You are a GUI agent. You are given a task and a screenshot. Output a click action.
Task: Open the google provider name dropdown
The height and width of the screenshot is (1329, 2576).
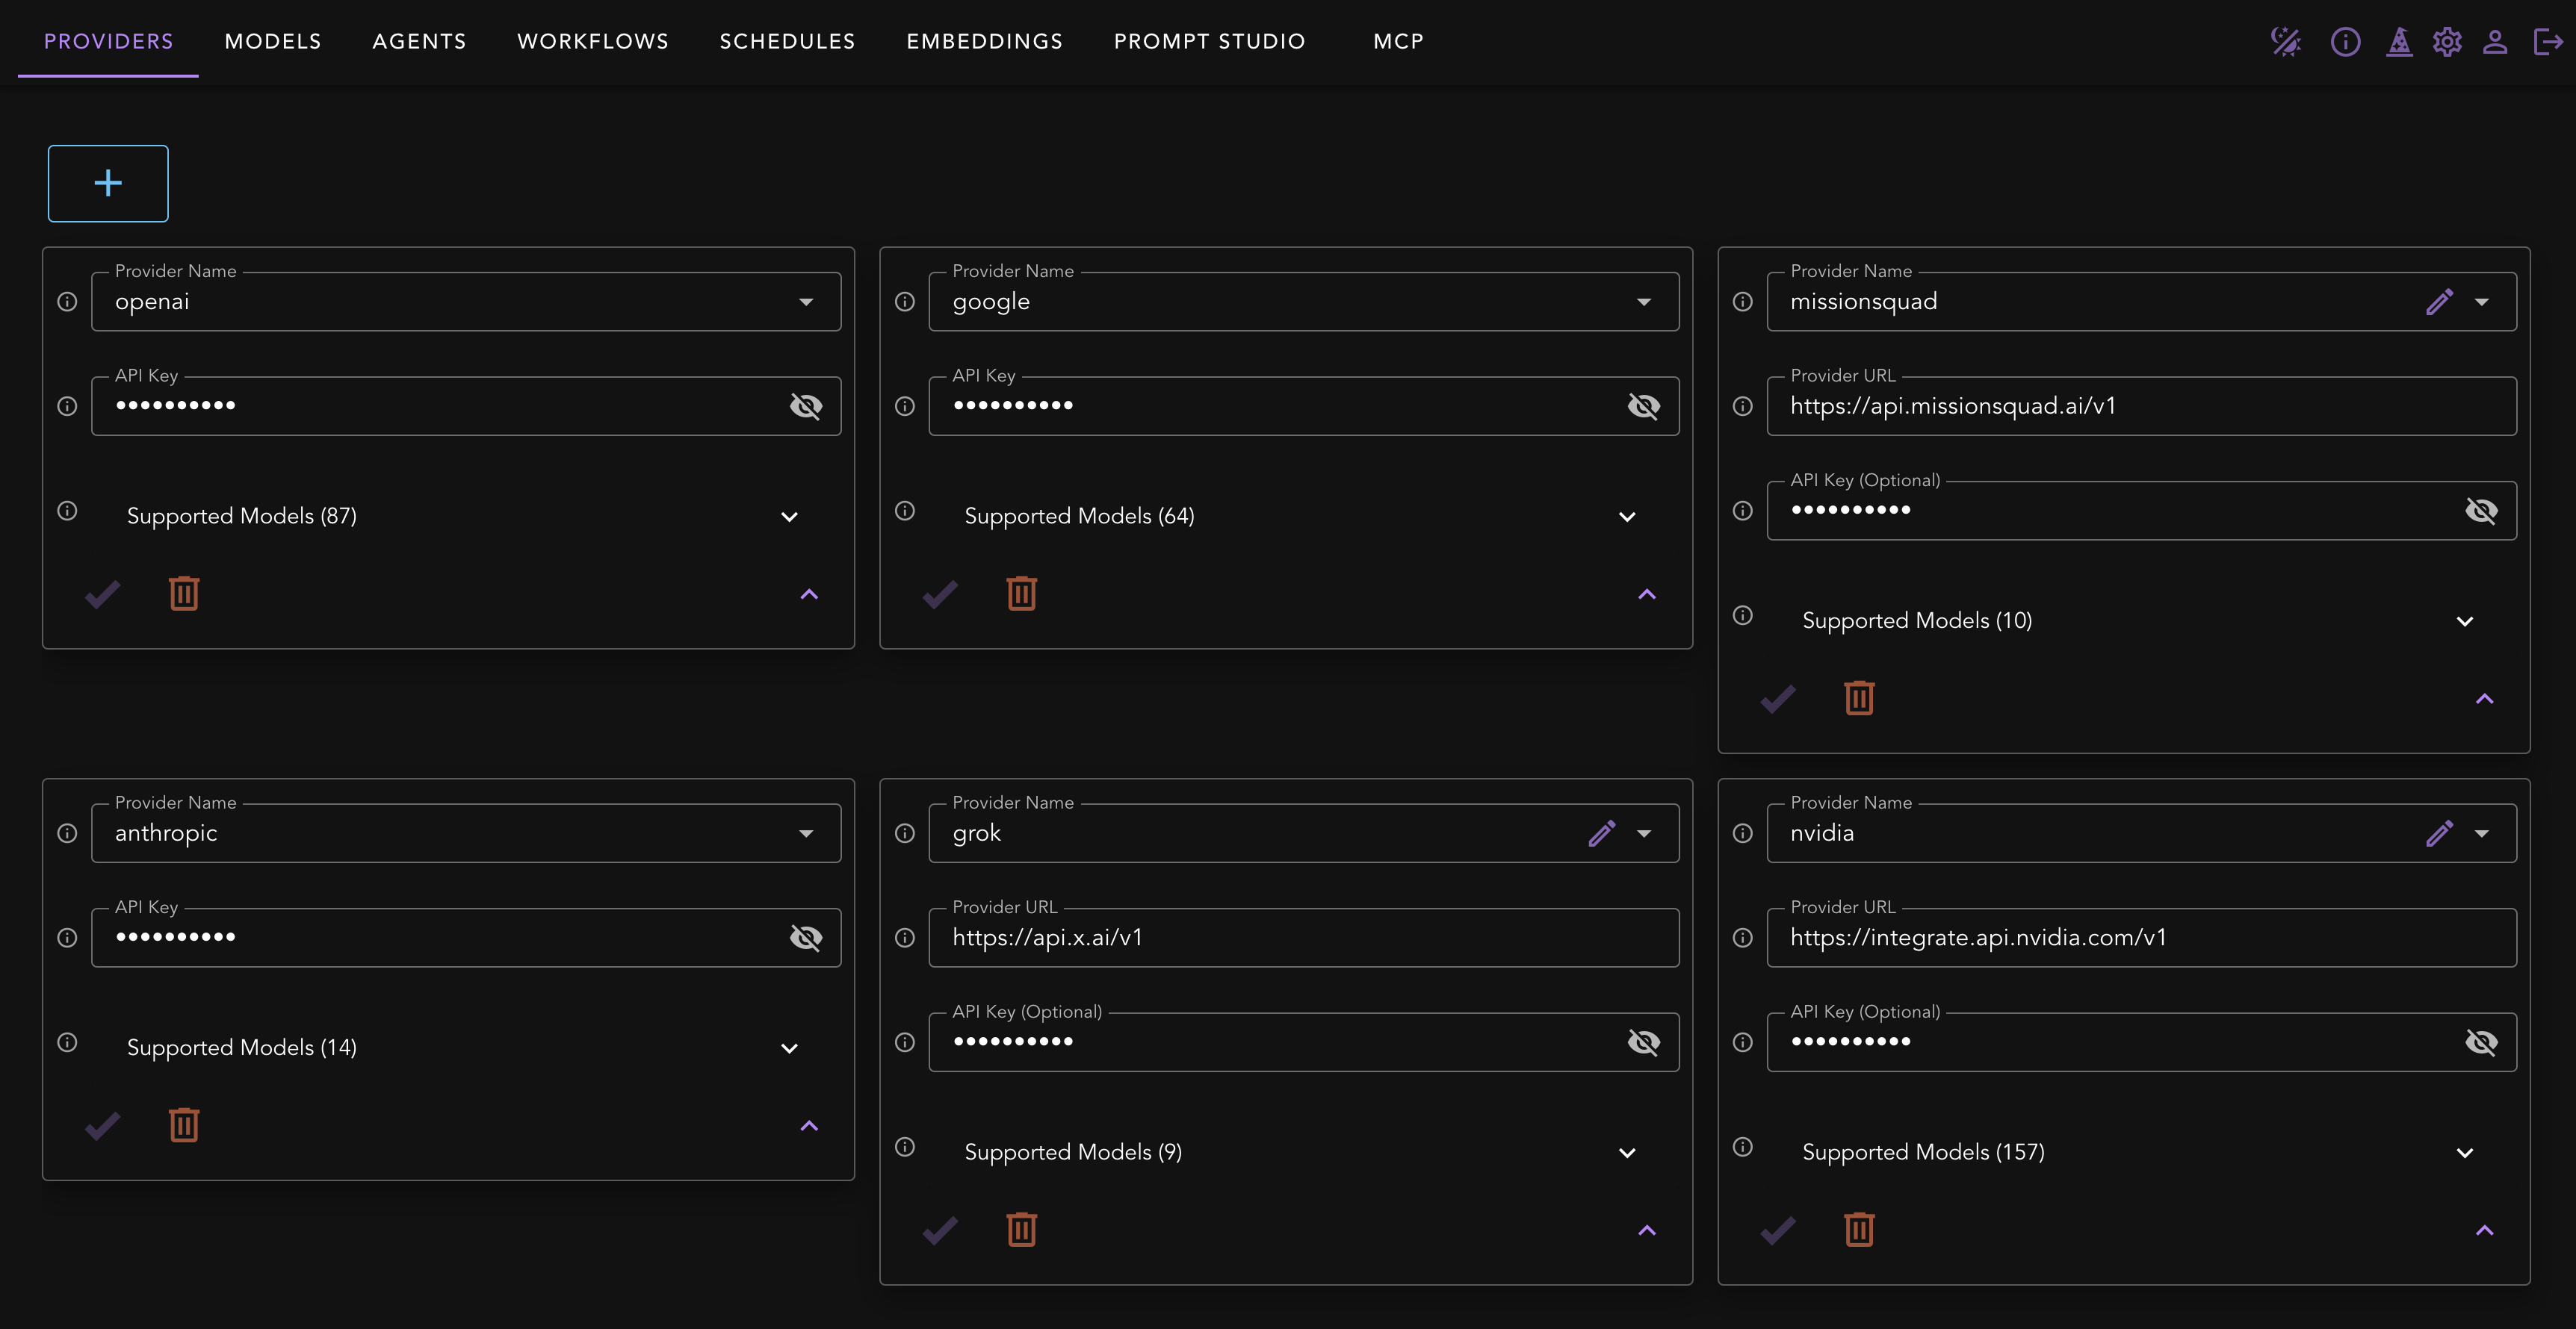tap(1644, 302)
